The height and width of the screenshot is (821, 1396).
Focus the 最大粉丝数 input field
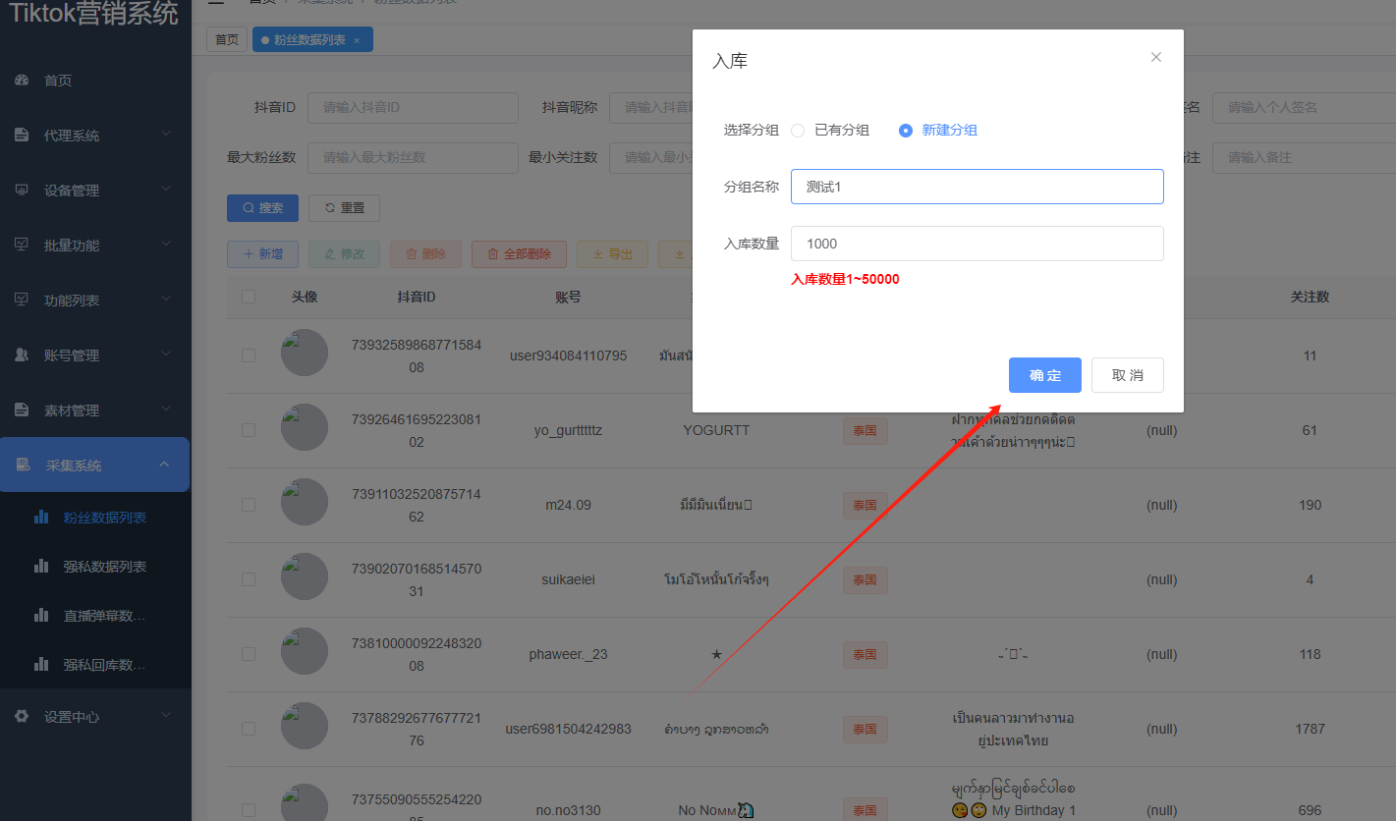pos(413,157)
